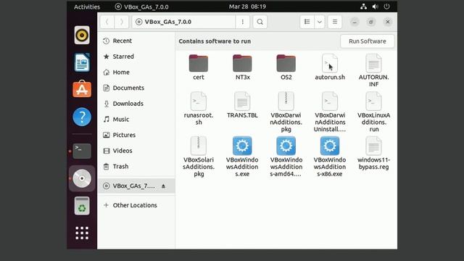The image size is (464, 261).
Task: Open the hamburger main menu
Action: click(335, 22)
